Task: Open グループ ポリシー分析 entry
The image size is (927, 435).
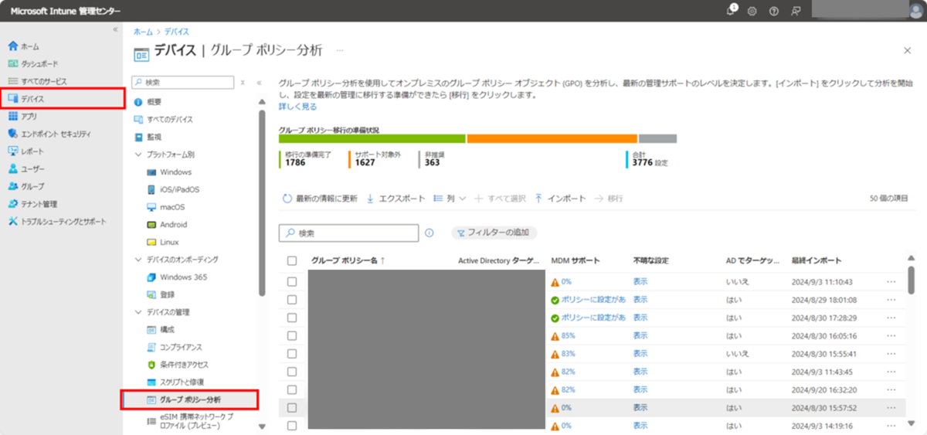Action: [189, 399]
